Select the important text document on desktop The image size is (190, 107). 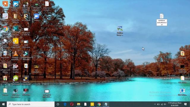[x=47, y=6]
